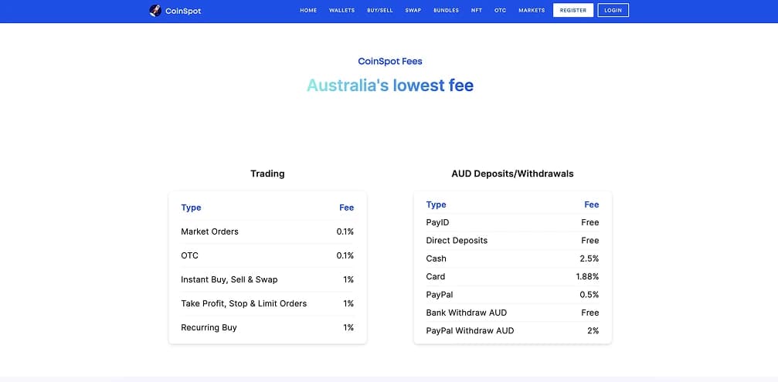Click 'Type' header in AUD Deposits table
The height and width of the screenshot is (382, 778).
click(437, 205)
